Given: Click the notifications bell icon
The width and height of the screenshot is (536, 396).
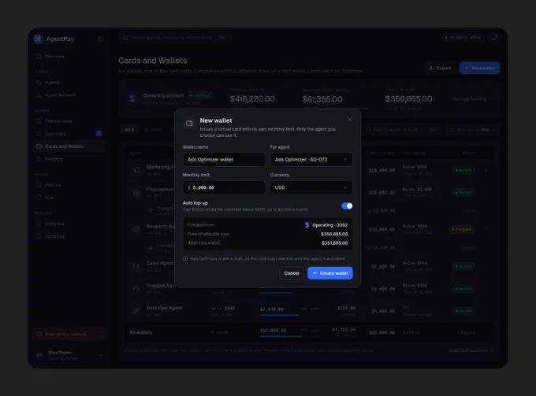Looking at the screenshot, I should pos(494,37).
